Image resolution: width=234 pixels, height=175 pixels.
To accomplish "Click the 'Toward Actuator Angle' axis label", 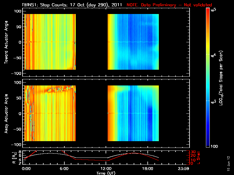I will [6, 42].
